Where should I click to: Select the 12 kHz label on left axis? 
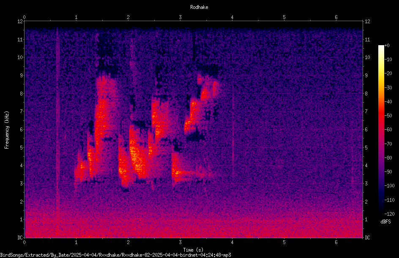point(20,22)
